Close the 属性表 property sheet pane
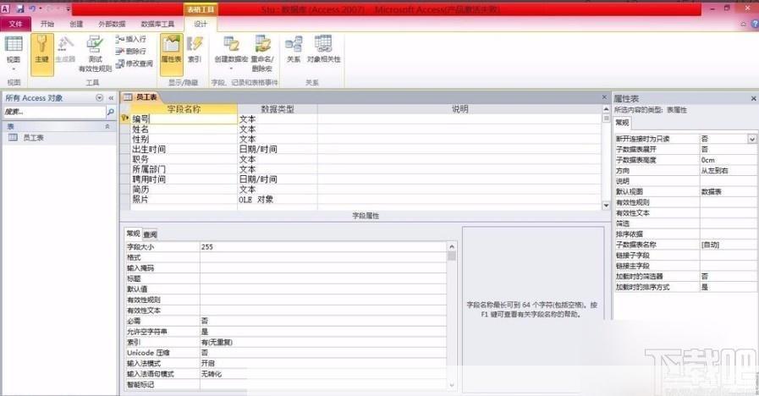Screen dimensions: 759x396 pos(754,99)
